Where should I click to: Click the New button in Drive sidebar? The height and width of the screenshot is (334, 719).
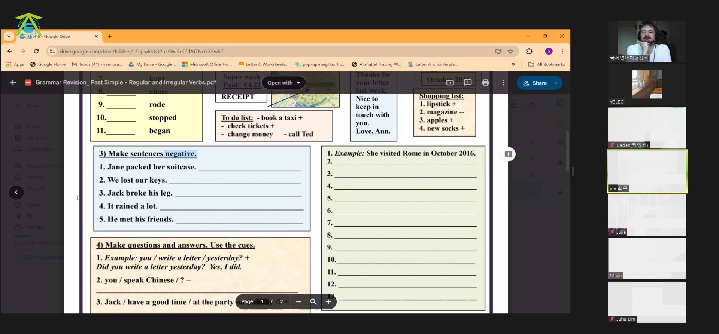click(x=26, y=106)
